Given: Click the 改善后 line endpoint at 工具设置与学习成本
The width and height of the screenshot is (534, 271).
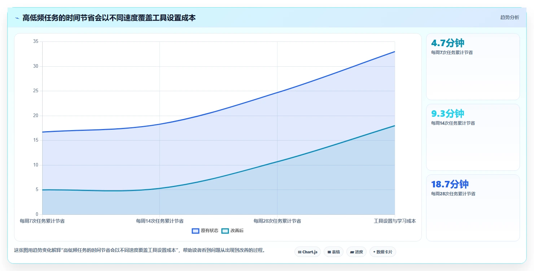Looking at the screenshot, I should coord(395,126).
